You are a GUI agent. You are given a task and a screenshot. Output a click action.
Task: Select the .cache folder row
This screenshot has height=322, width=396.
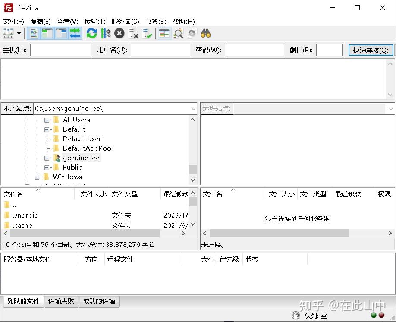point(95,225)
